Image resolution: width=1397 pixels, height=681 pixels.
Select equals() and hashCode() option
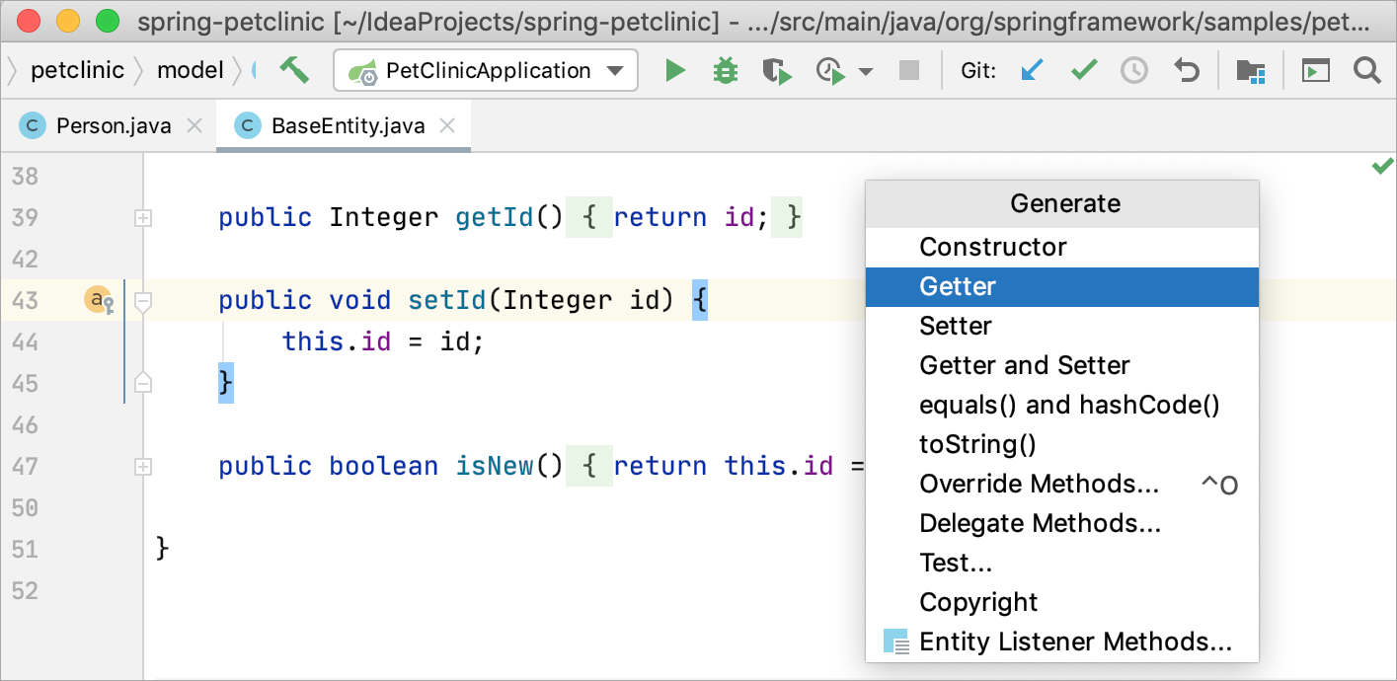click(x=1062, y=405)
